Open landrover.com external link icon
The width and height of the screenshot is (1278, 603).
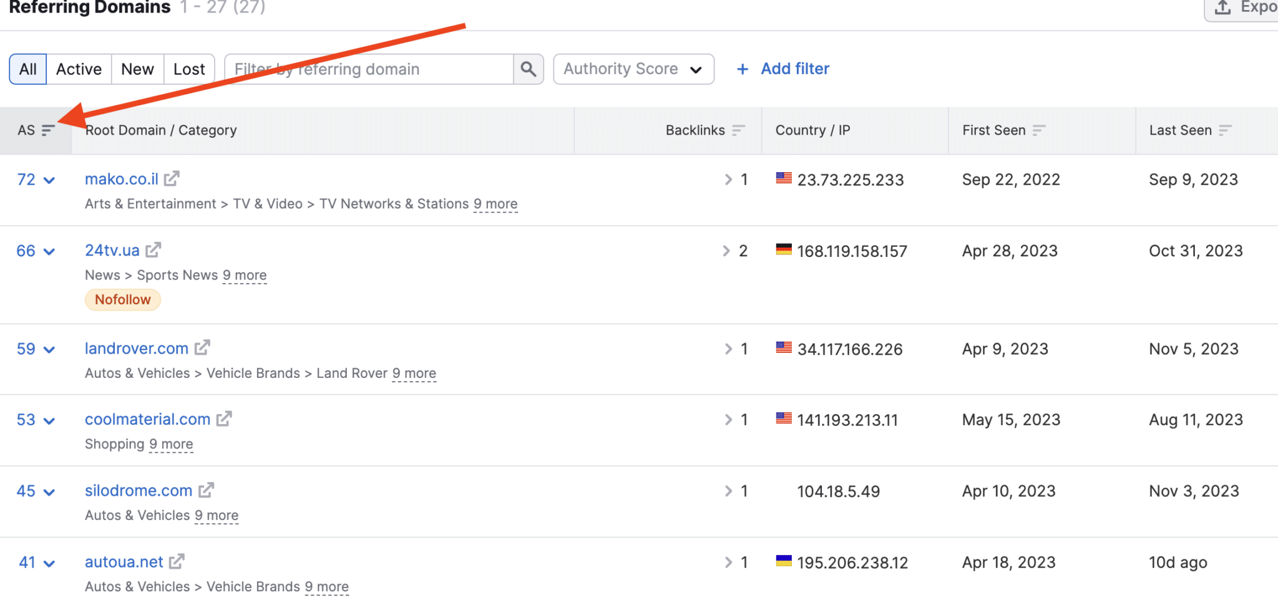[x=202, y=348]
